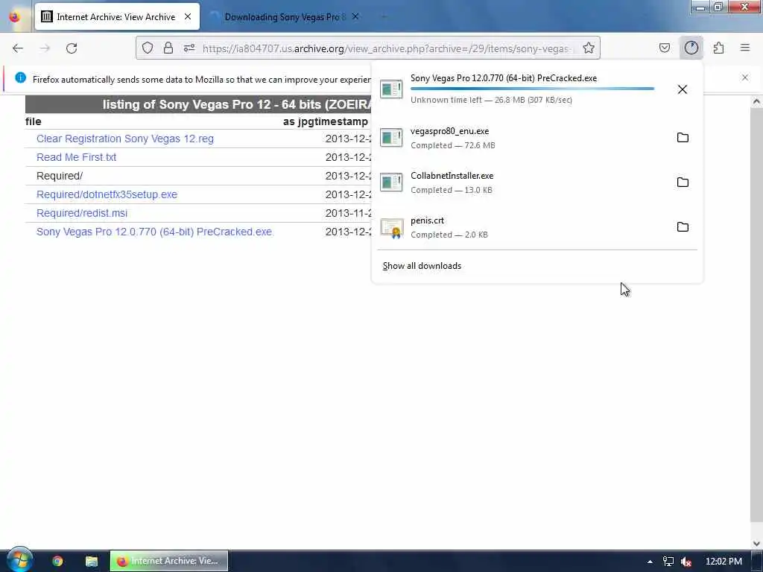Image resolution: width=763 pixels, height=572 pixels.
Task: Click the Firefox logo at the tab bar
Action: [x=15, y=17]
